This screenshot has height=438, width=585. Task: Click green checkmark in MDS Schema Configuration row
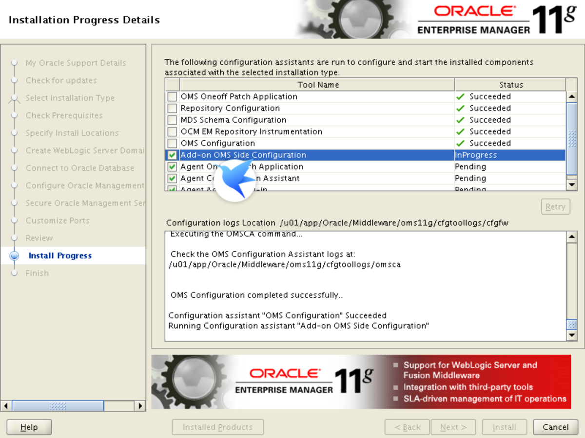(x=460, y=120)
